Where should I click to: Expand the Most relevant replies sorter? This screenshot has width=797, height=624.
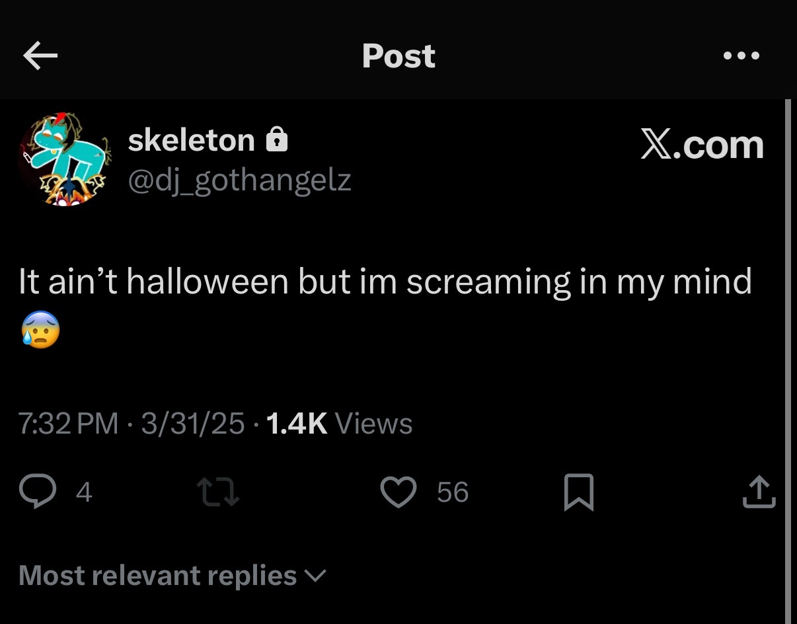coord(172,576)
